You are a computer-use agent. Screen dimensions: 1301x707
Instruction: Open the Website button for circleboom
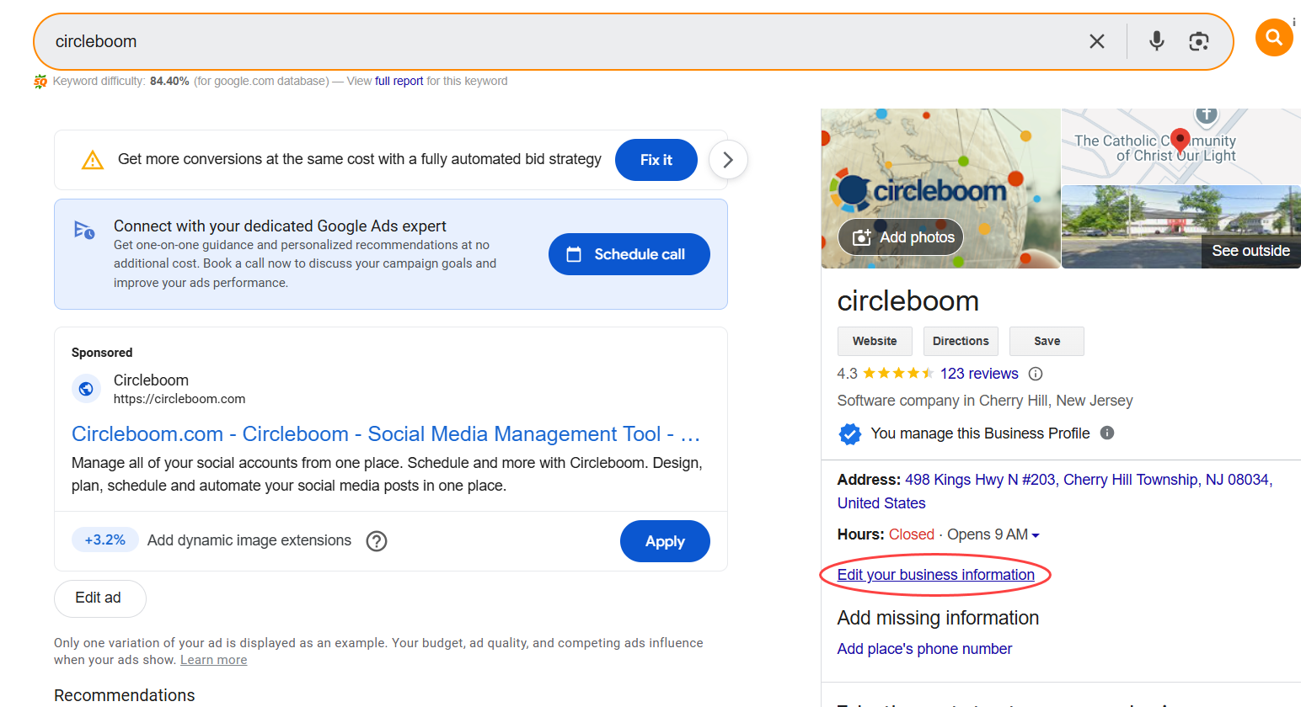click(x=874, y=341)
